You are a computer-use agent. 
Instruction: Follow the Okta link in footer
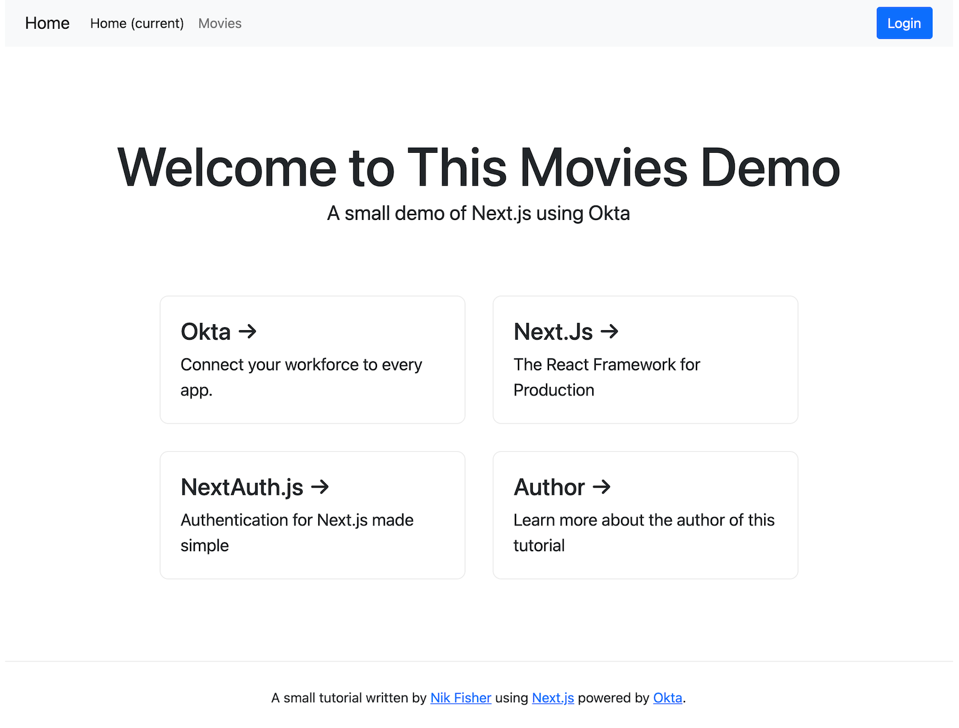pos(667,698)
